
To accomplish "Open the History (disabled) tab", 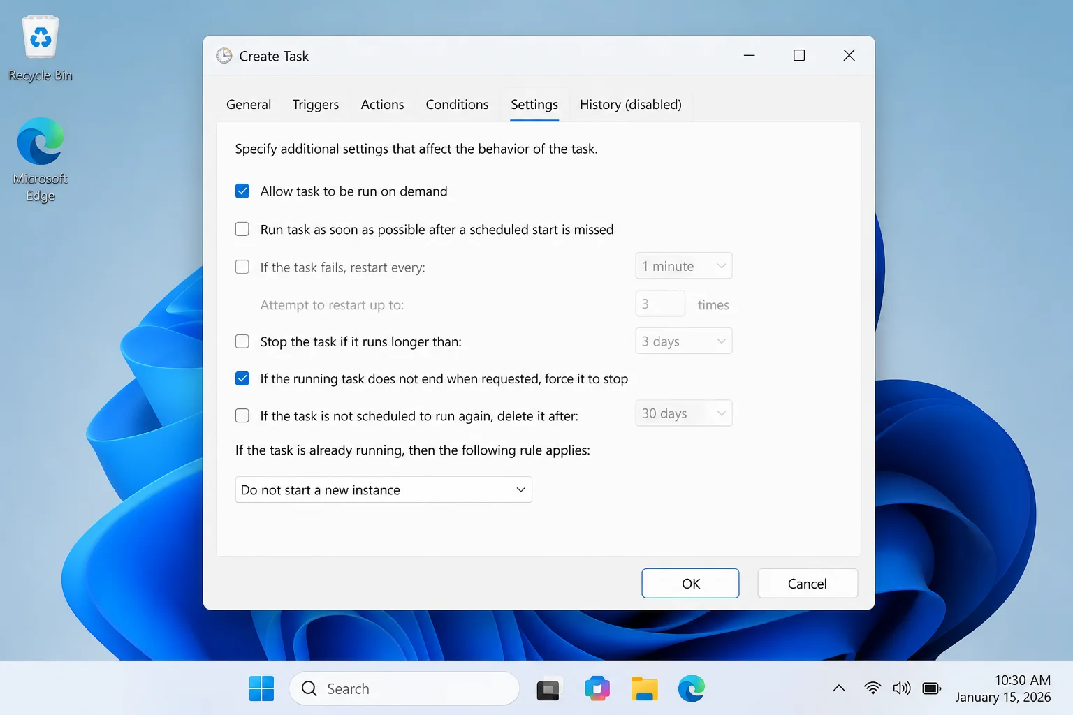I will tap(631, 104).
